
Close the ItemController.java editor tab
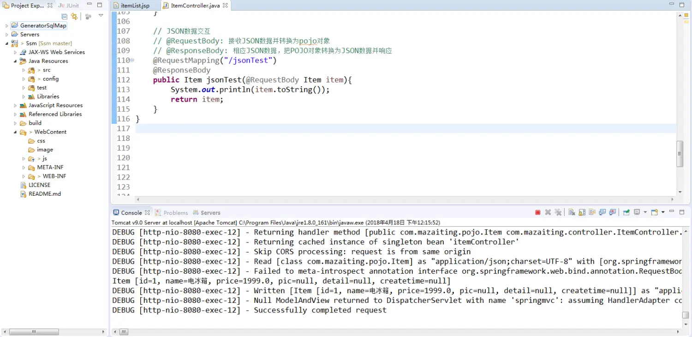click(225, 6)
